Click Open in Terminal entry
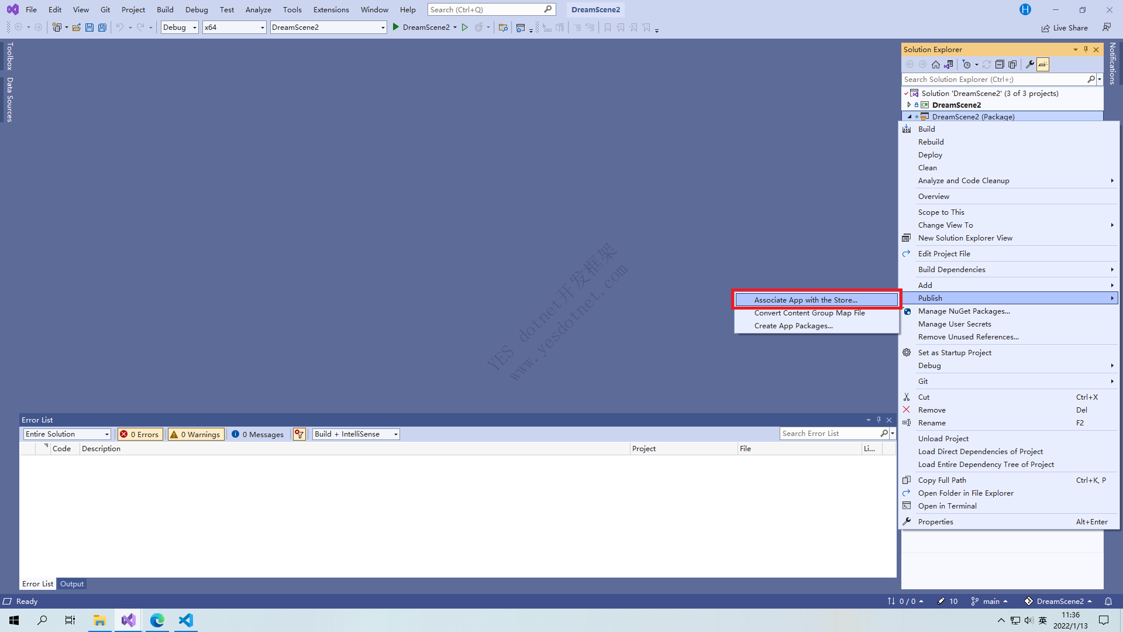The width and height of the screenshot is (1123, 632). tap(1010, 506)
